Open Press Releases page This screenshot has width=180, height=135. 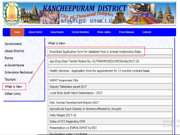(x=126, y=32)
